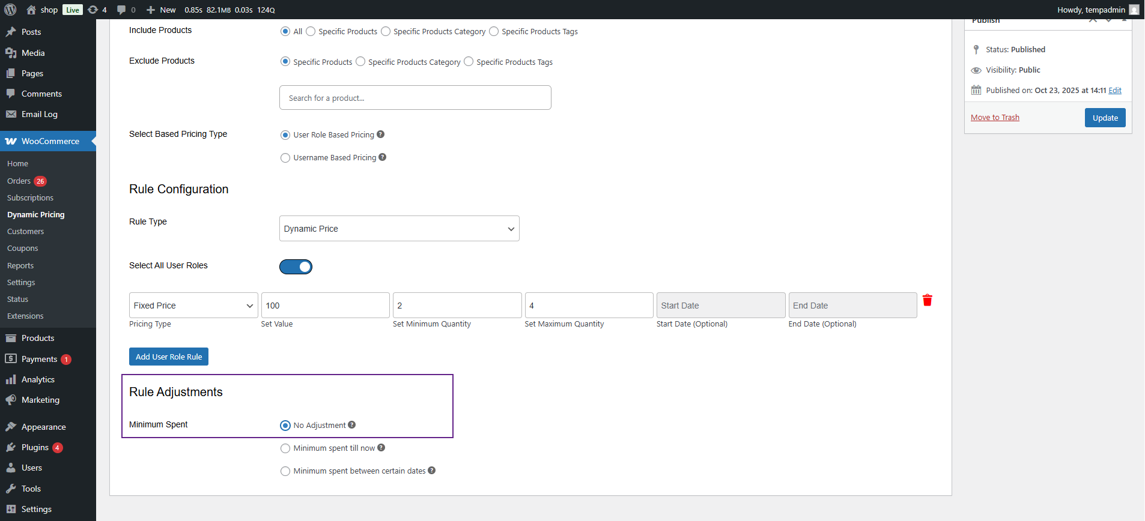Screen dimensions: 1145x521
Task: Choose Minimum spent between certain dates option
Action: pos(285,471)
